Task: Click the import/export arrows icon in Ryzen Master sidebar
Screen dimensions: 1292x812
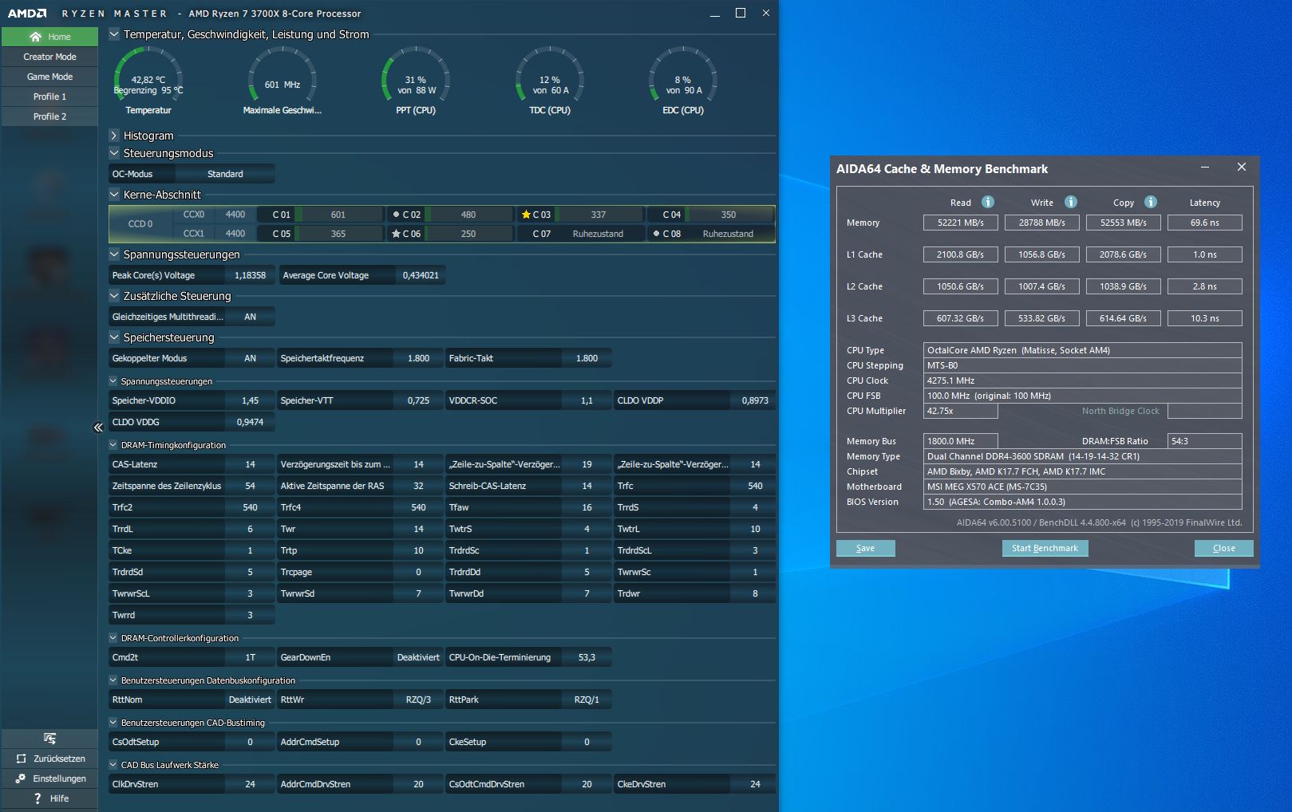Action: [49, 739]
